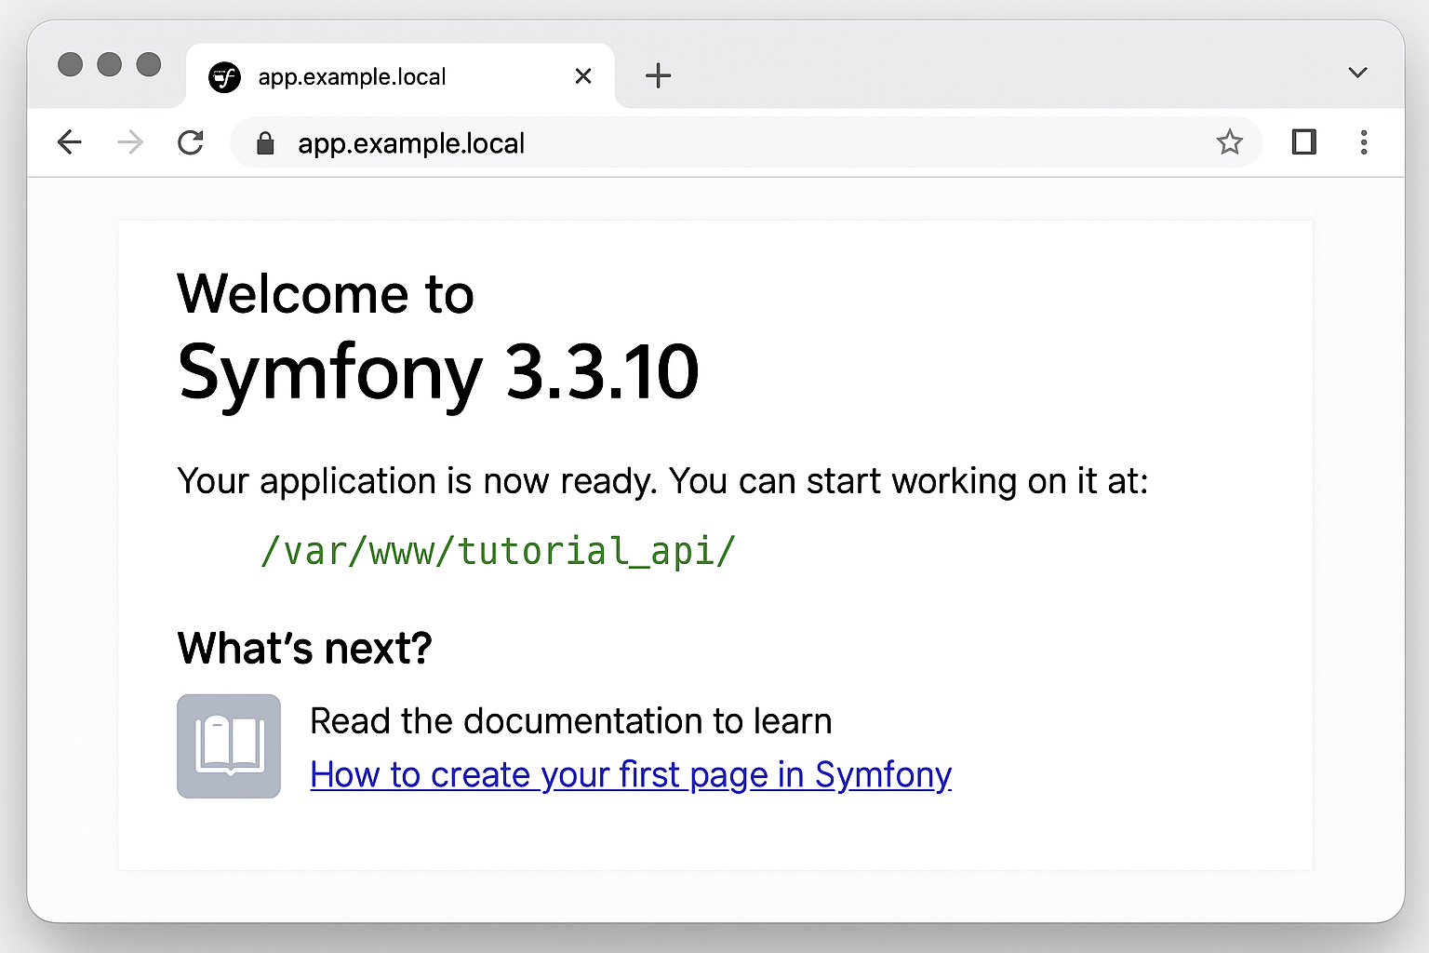Viewport: 1429px width, 953px height.
Task: Click the 'Your application is now ready' sentence
Action: (x=662, y=481)
